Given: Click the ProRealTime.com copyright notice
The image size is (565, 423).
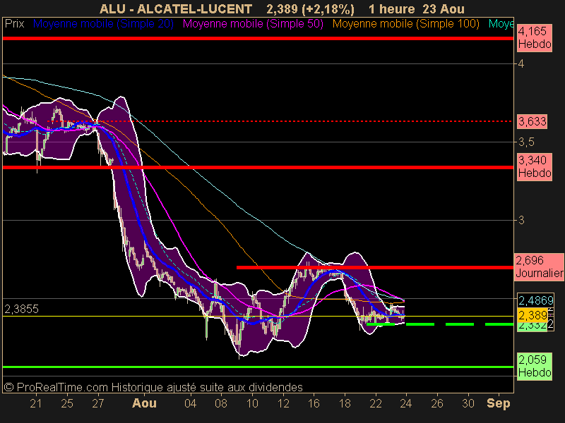Looking at the screenshot, I should click(153, 387).
